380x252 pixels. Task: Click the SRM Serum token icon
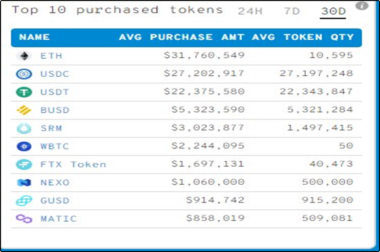(24, 128)
